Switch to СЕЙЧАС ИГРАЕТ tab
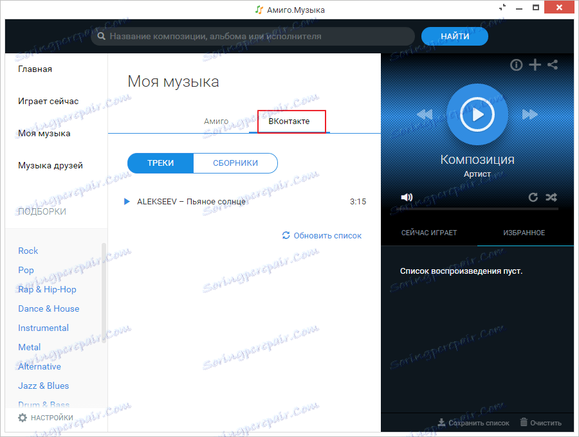This screenshot has width=579, height=437. [429, 233]
